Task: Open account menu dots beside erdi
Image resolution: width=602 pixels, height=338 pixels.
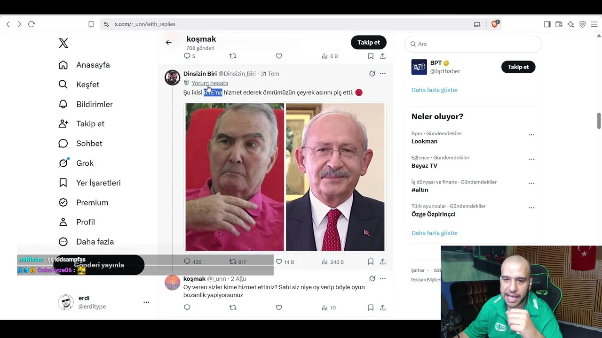Action: 146,302
